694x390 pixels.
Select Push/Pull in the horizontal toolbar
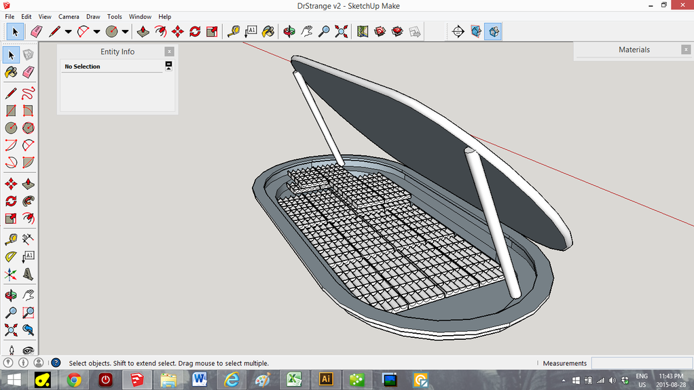point(143,31)
